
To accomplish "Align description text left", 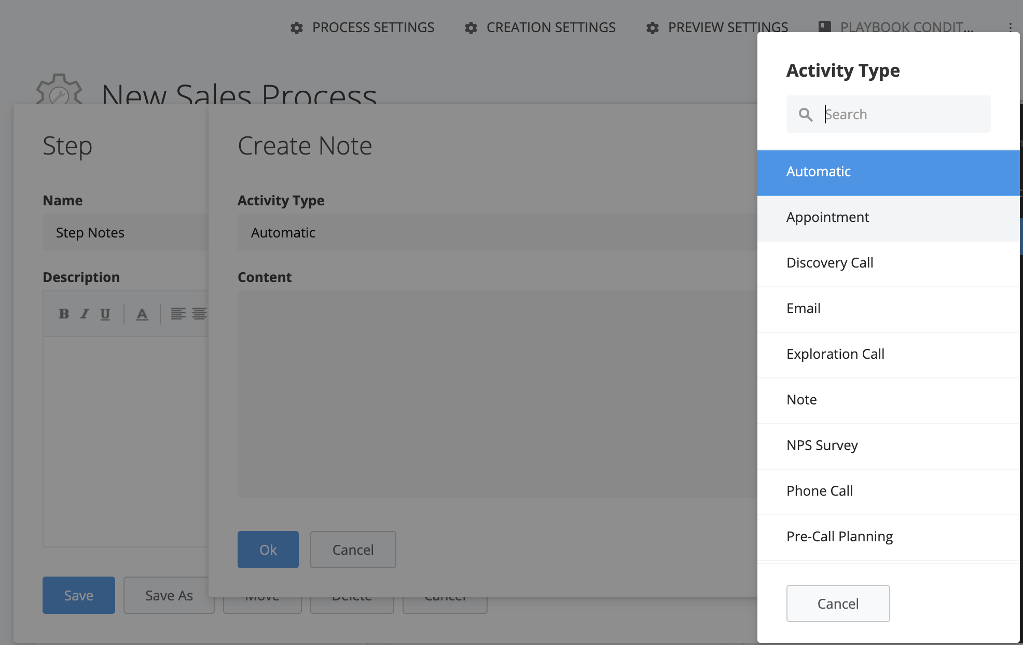I will click(178, 314).
